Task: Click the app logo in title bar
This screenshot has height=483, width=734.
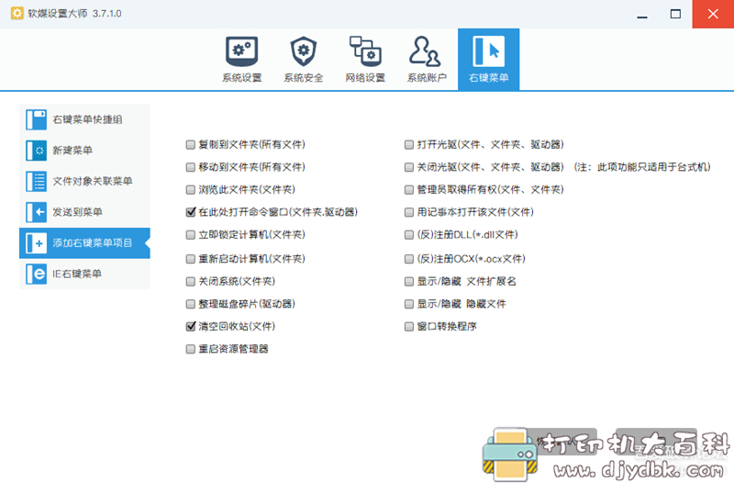Action: (17, 13)
